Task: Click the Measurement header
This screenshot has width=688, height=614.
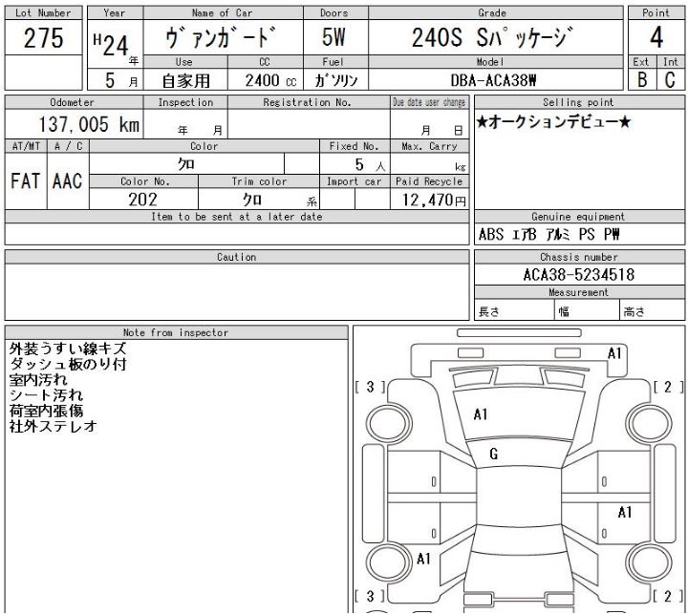Action: point(579,292)
